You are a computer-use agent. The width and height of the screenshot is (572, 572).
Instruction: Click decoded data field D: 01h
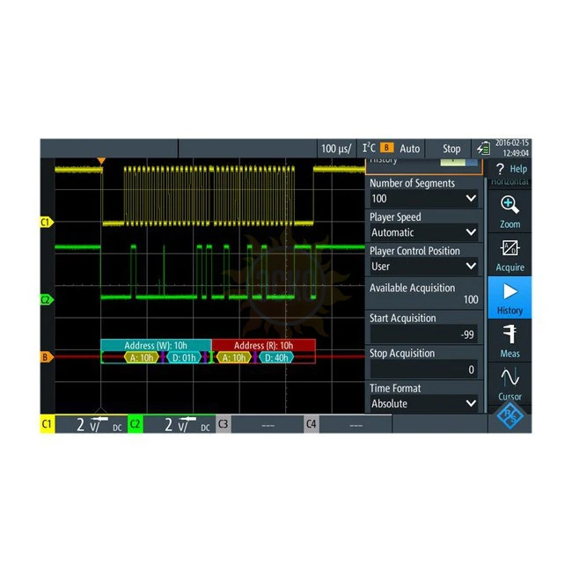[184, 357]
